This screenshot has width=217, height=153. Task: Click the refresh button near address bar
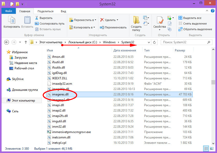click(154, 42)
